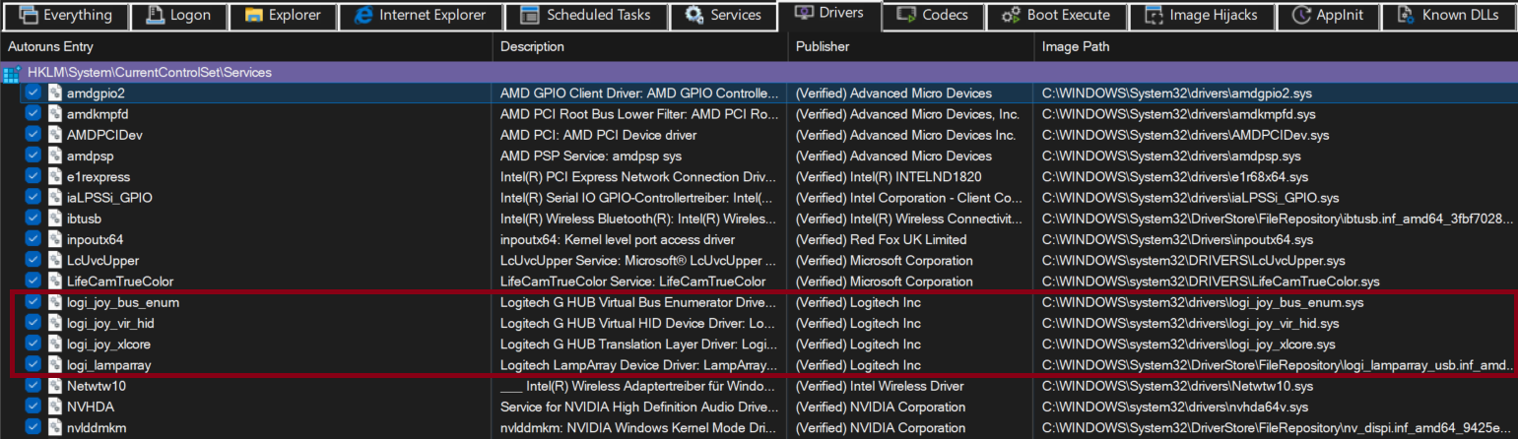The height and width of the screenshot is (439, 1518).
Task: Click the file icon beside NVHDA
Action: click(x=55, y=407)
